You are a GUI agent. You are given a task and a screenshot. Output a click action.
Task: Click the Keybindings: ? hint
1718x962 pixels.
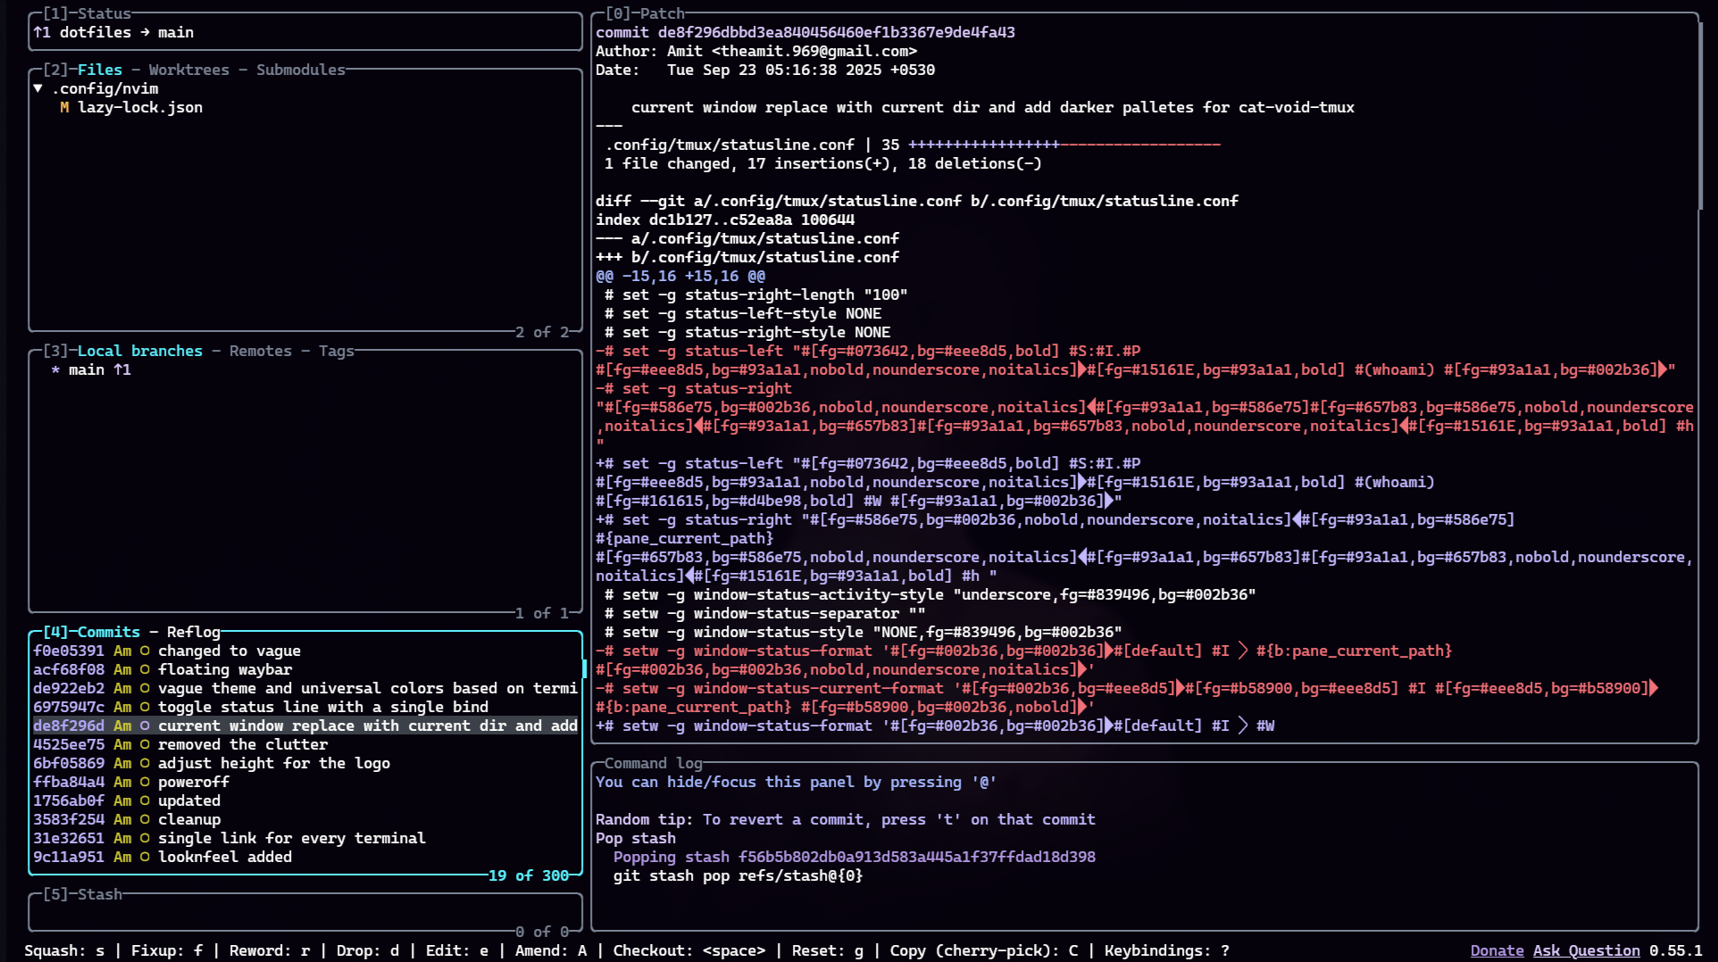[x=1167, y=950]
